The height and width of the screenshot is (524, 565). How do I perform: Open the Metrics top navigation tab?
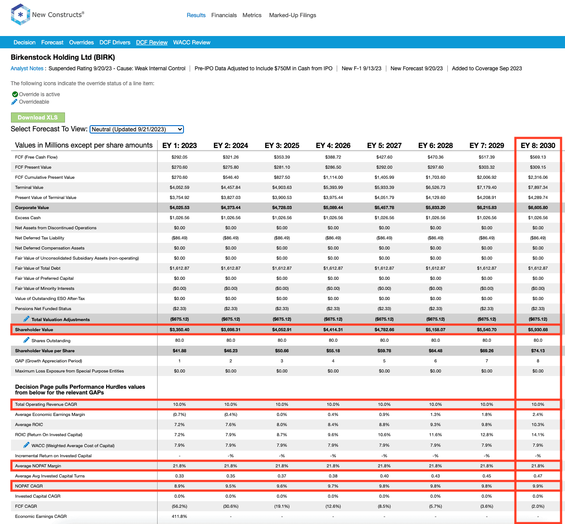pos(252,15)
